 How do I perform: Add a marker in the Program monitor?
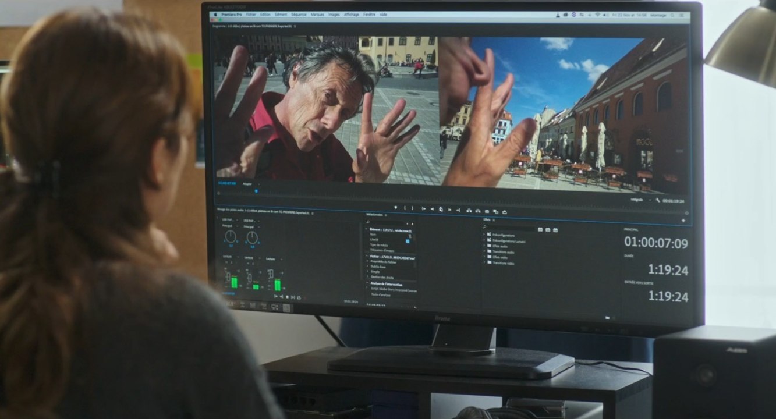396,209
